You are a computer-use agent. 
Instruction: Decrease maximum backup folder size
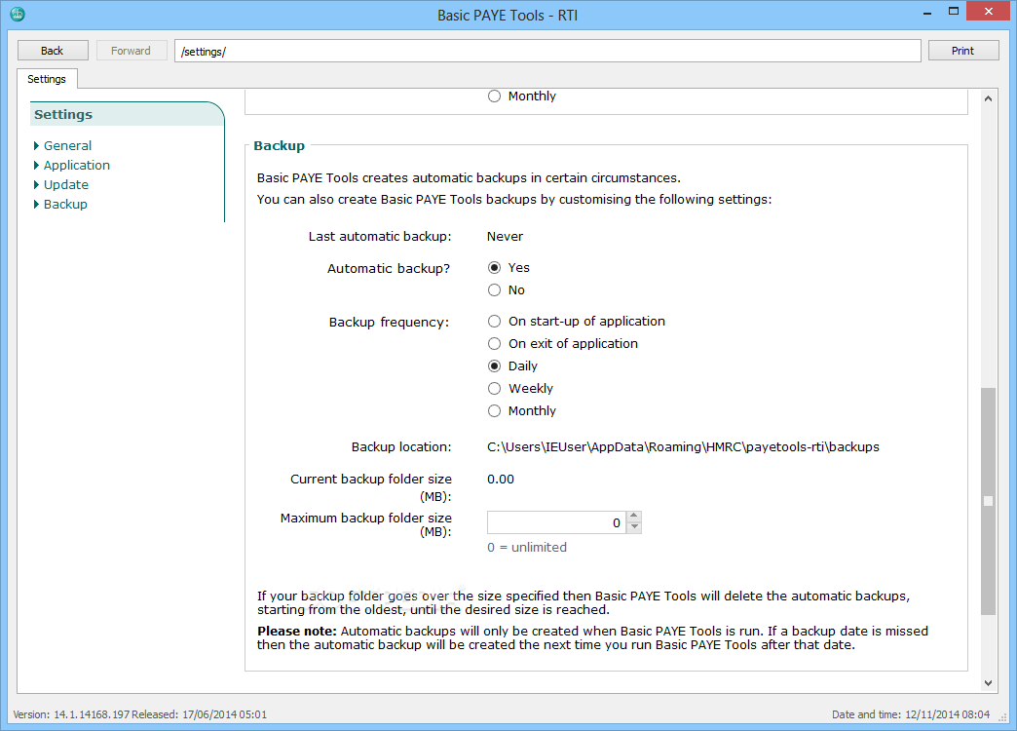tap(634, 528)
